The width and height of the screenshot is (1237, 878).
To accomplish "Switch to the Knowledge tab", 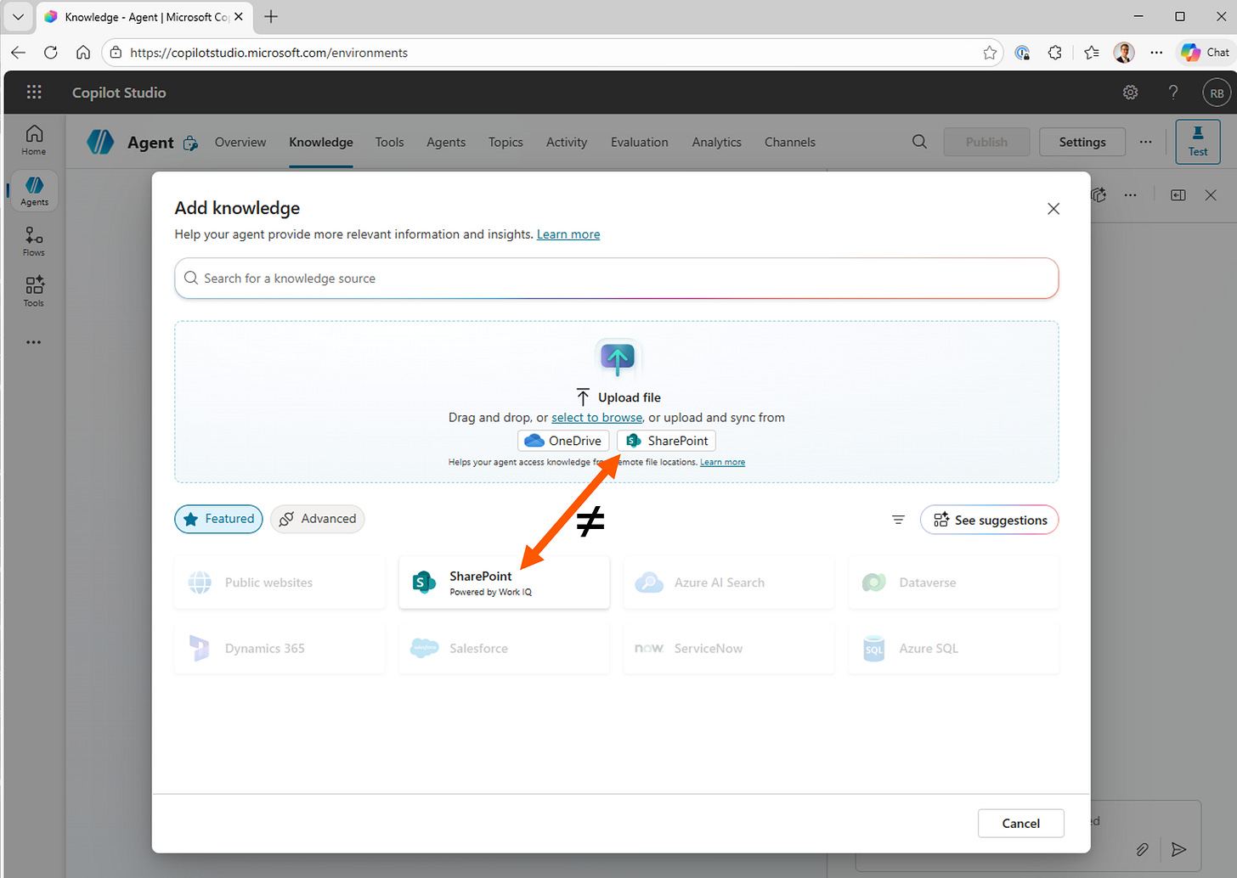I will (x=321, y=142).
